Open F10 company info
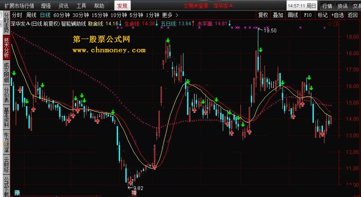The height and width of the screenshot is (197, 361). coord(308,15)
